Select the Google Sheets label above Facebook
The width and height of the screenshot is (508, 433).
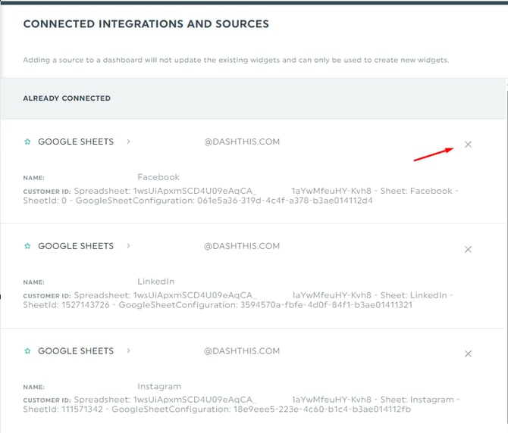tap(76, 142)
